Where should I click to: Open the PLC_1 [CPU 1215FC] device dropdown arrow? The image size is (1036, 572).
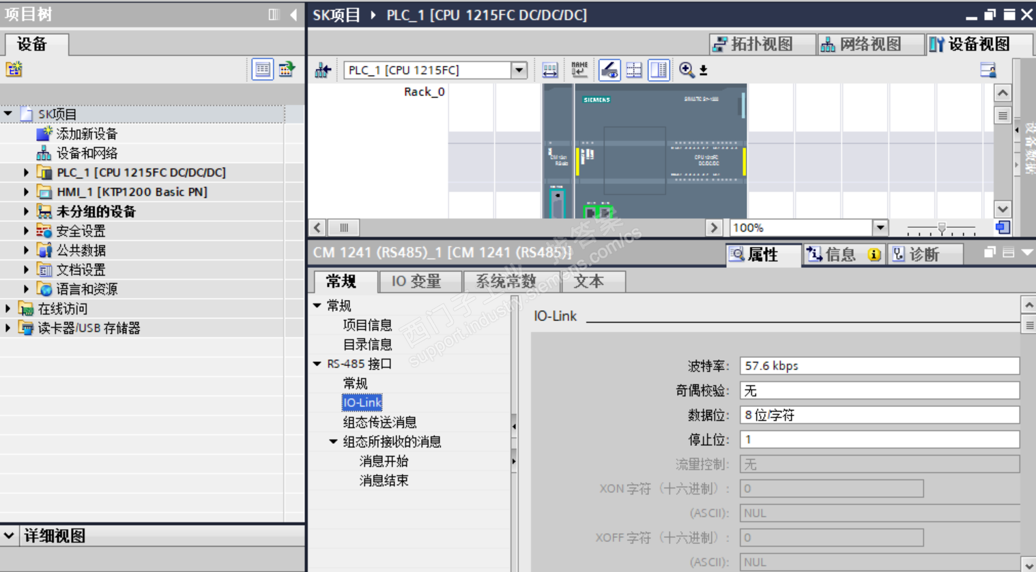coord(519,70)
